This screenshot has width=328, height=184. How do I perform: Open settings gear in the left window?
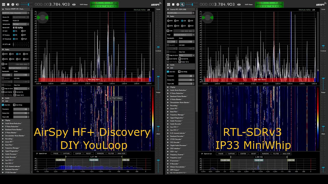13,4
